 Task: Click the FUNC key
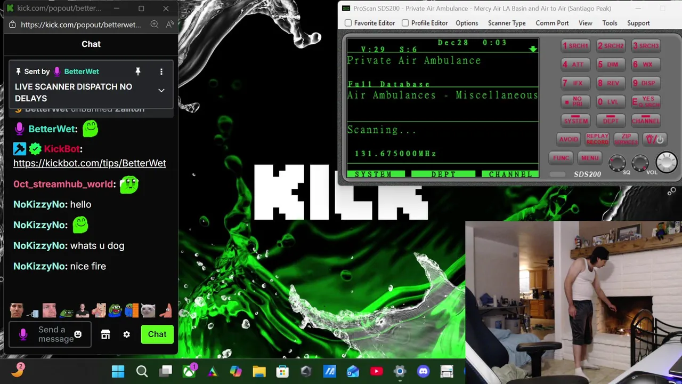[561, 158]
